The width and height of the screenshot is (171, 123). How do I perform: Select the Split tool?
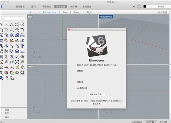(x=22, y=41)
